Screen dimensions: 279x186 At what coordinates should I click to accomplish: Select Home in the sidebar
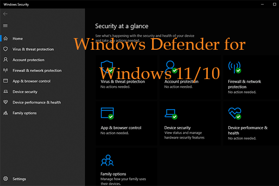[18, 39]
